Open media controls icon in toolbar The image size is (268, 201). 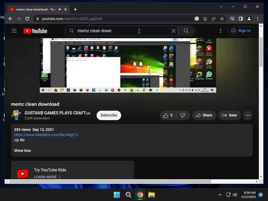tap(232, 19)
